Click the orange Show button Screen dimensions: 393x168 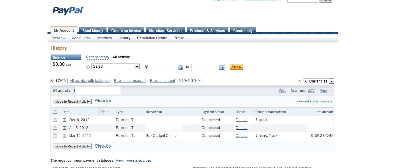(x=236, y=67)
